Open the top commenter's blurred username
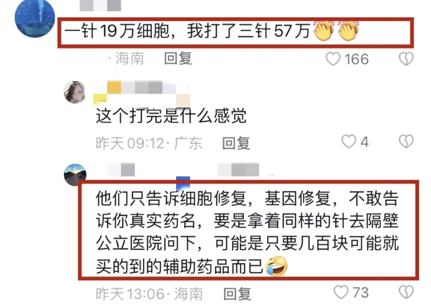Image resolution: width=431 pixels, height=308 pixels. click(101, 5)
